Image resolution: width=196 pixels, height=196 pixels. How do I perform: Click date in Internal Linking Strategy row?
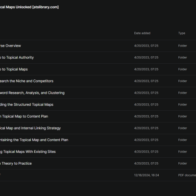[146, 128]
